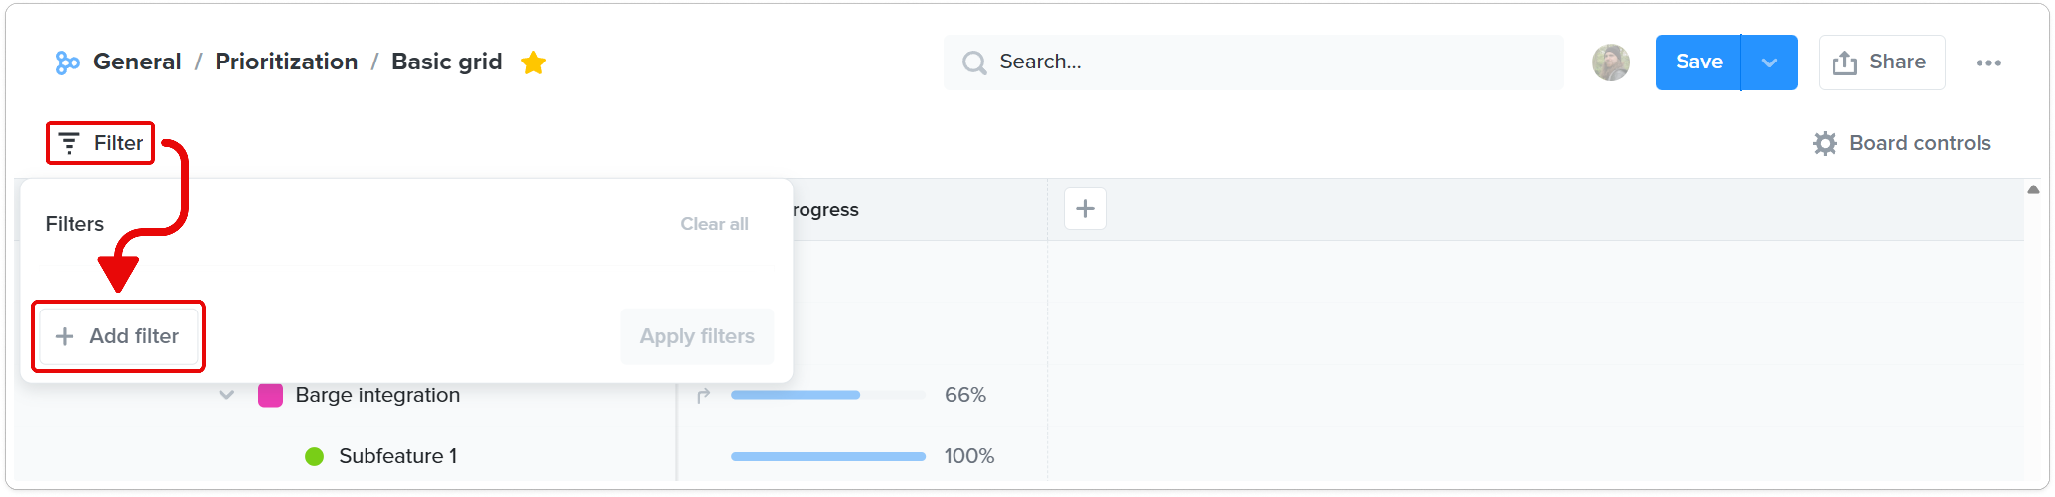Click Clear all filters link
The image size is (2055, 497).
point(714,225)
